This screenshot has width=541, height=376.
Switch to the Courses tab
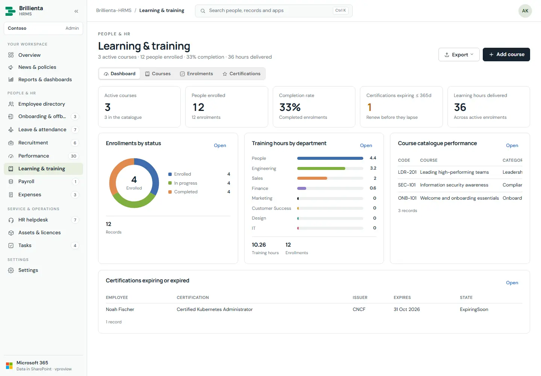158,74
